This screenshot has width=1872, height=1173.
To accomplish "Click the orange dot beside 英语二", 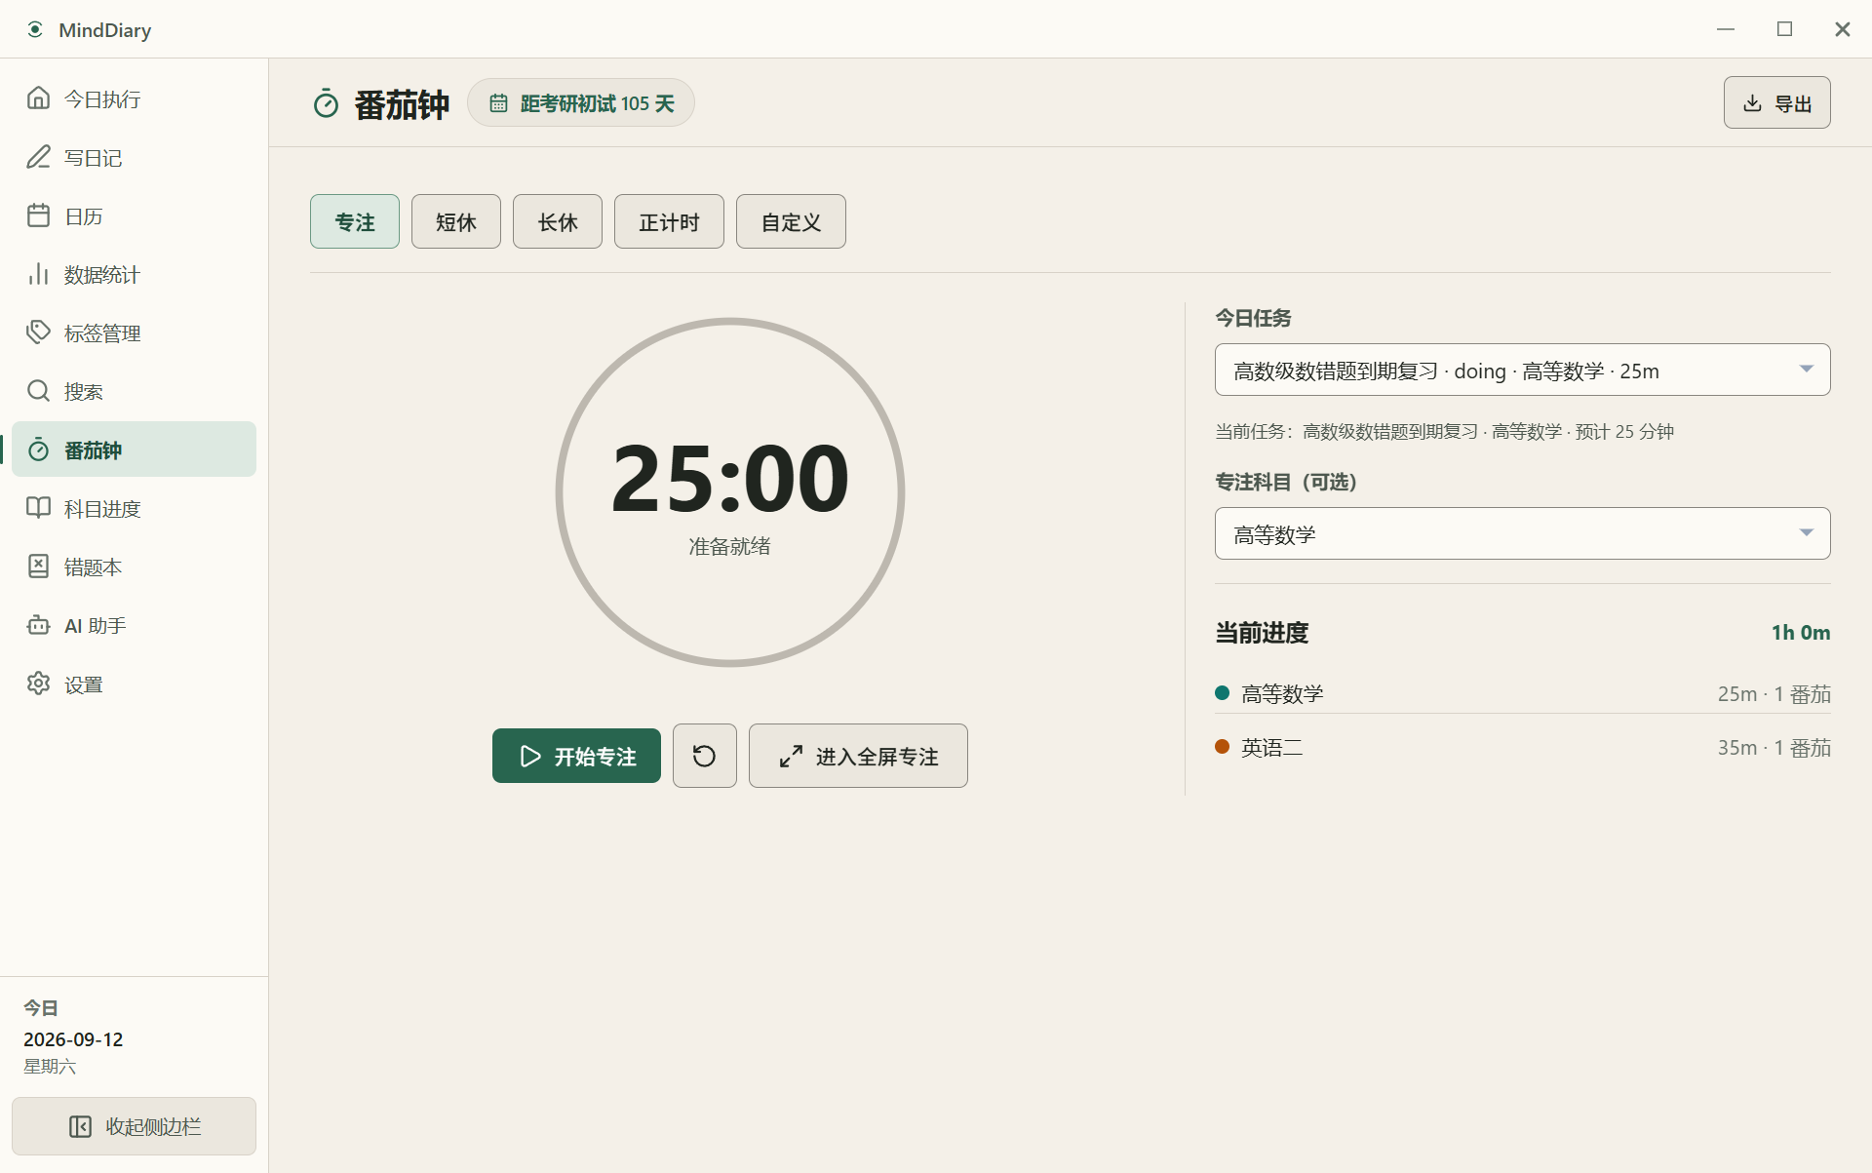I will pyautogui.click(x=1222, y=747).
